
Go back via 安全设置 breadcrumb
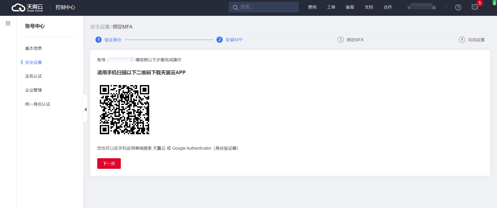click(100, 27)
